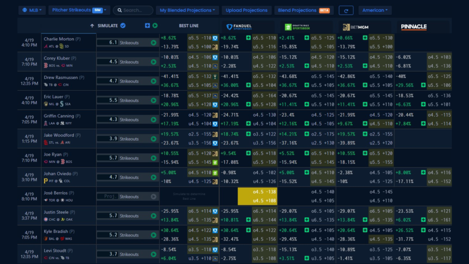The image size is (469, 264).
Task: Add Joe Ryan DraftKings o5.5 +110 bet
Action: 306,153
